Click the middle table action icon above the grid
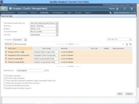Image resolution: width=139 pixels, height=104 pixels. (x=127, y=44)
